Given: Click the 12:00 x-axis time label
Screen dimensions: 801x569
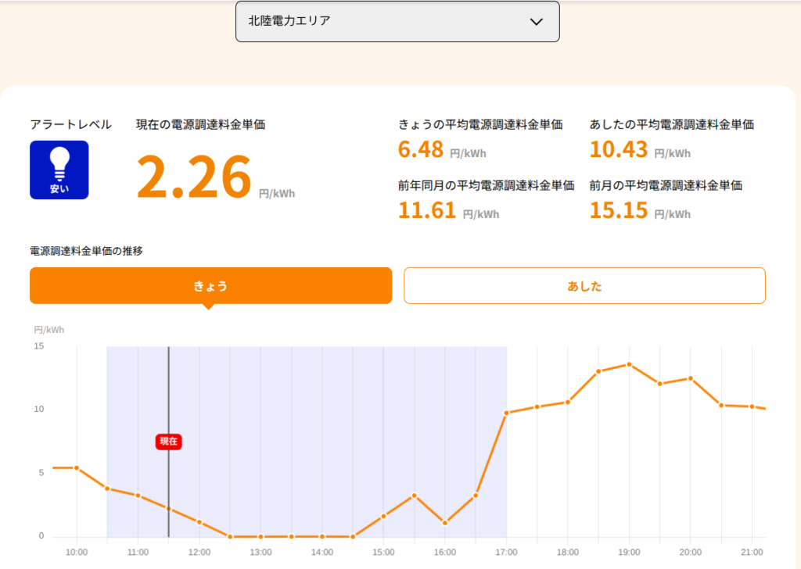Looking at the screenshot, I should pyautogui.click(x=199, y=552).
